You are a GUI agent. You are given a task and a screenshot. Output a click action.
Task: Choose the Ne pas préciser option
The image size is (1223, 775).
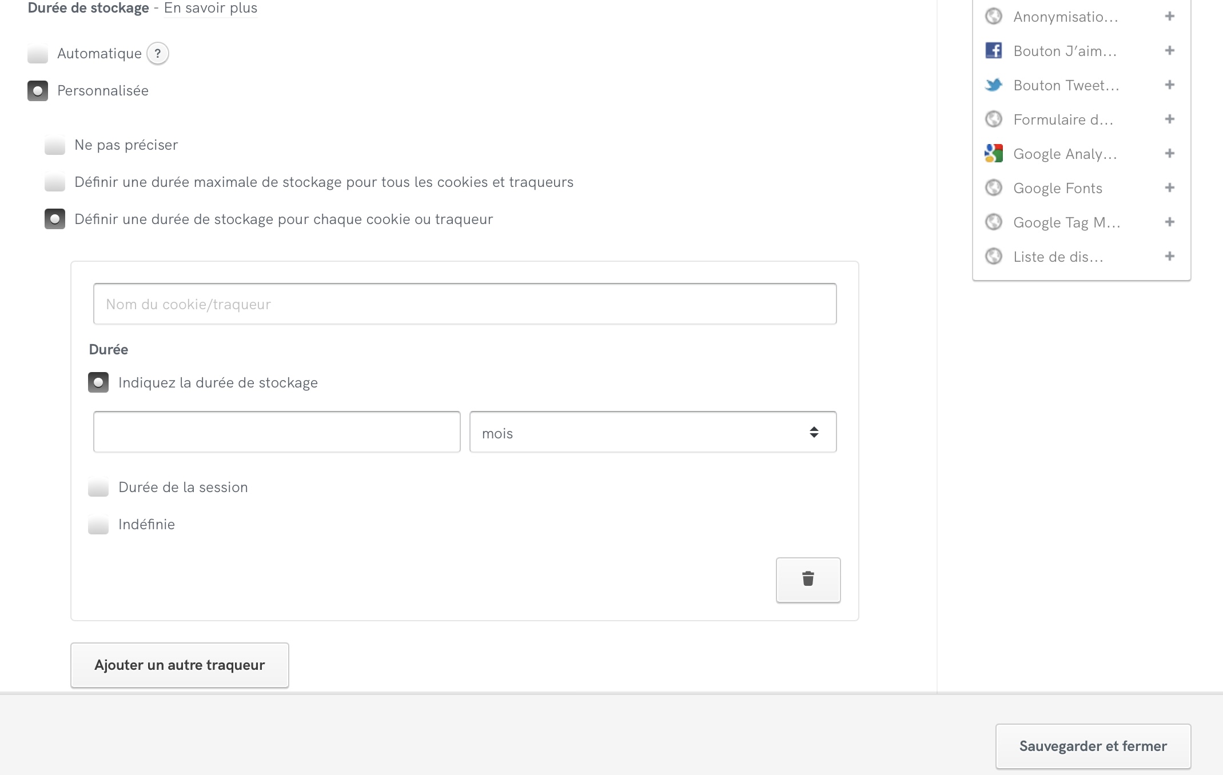pos(55,145)
